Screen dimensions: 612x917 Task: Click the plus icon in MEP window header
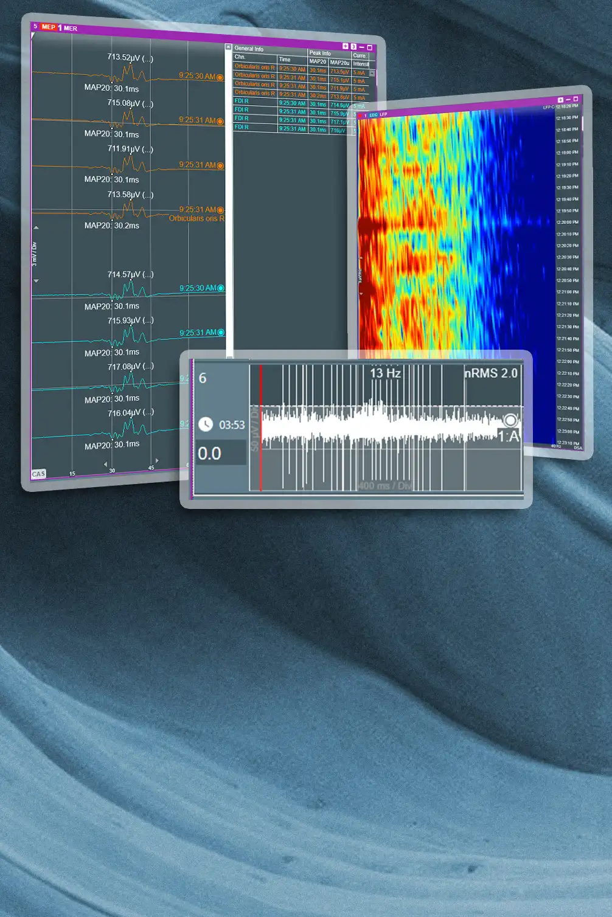click(x=346, y=46)
